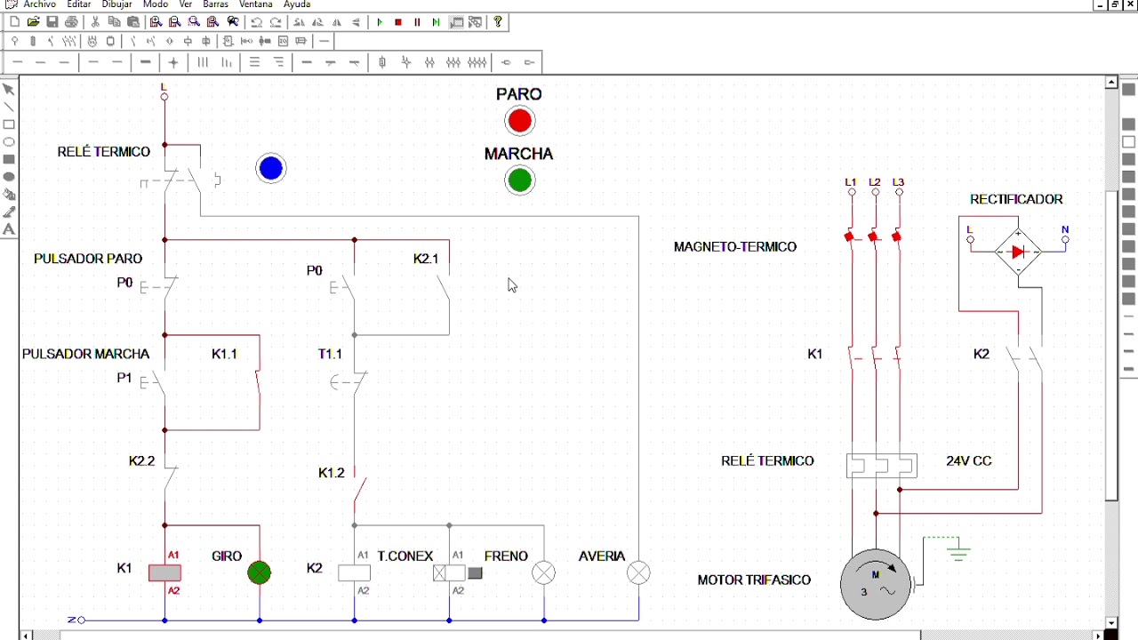Select the line drawing tool

click(9, 107)
